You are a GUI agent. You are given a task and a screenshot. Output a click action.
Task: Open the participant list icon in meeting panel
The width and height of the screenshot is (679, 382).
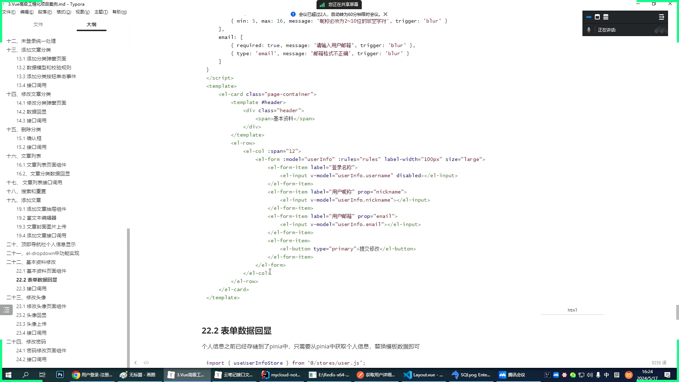(x=606, y=17)
